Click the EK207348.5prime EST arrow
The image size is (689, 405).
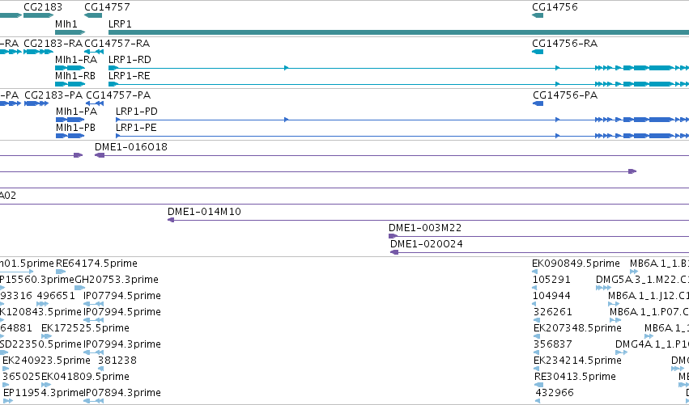click(537, 336)
